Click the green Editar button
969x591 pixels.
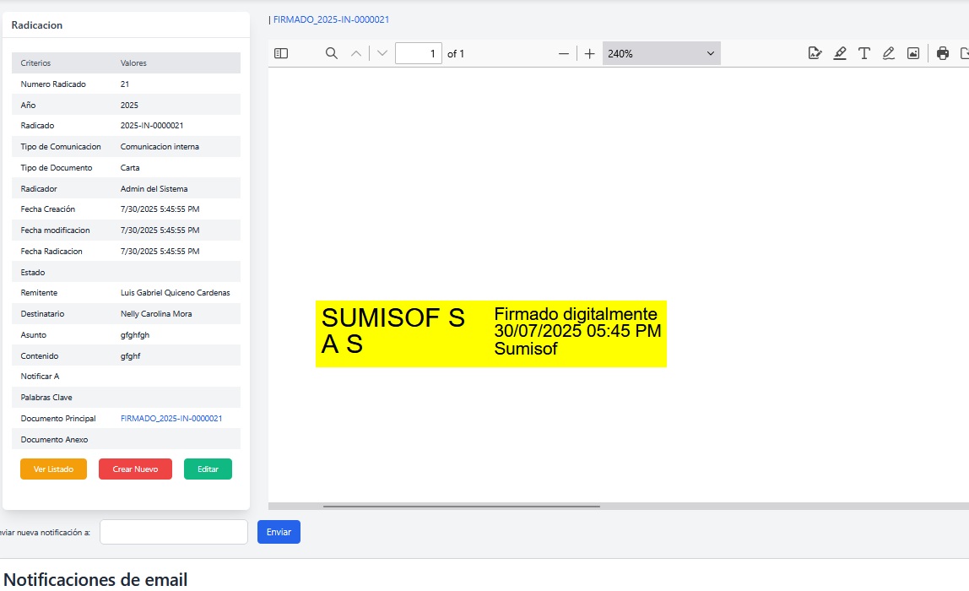tap(208, 469)
